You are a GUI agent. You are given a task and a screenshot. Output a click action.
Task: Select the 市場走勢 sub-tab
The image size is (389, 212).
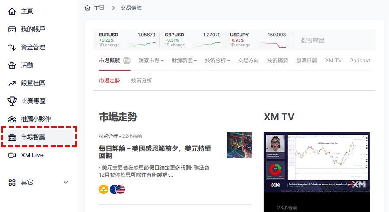click(x=109, y=80)
